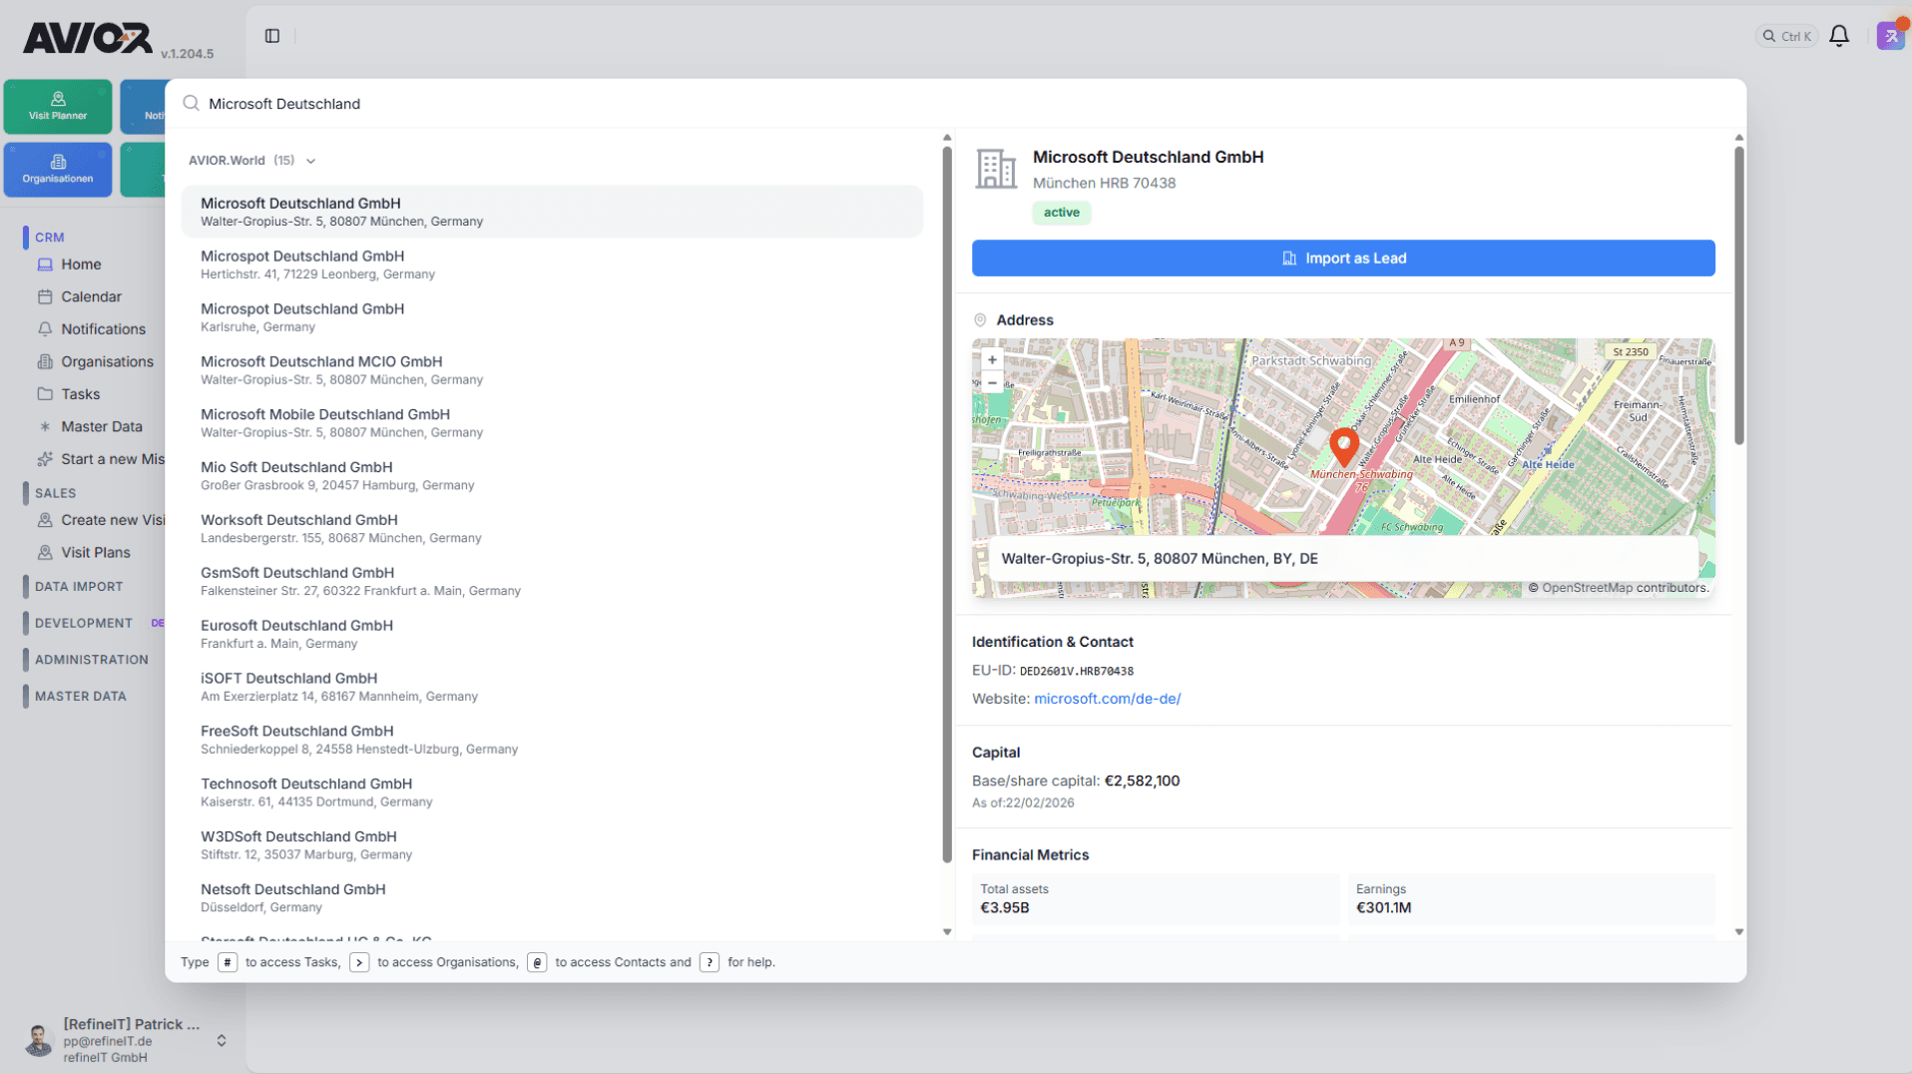Select Technosoft Deutschland GmbH
This screenshot has width=1912, height=1074.
point(552,794)
